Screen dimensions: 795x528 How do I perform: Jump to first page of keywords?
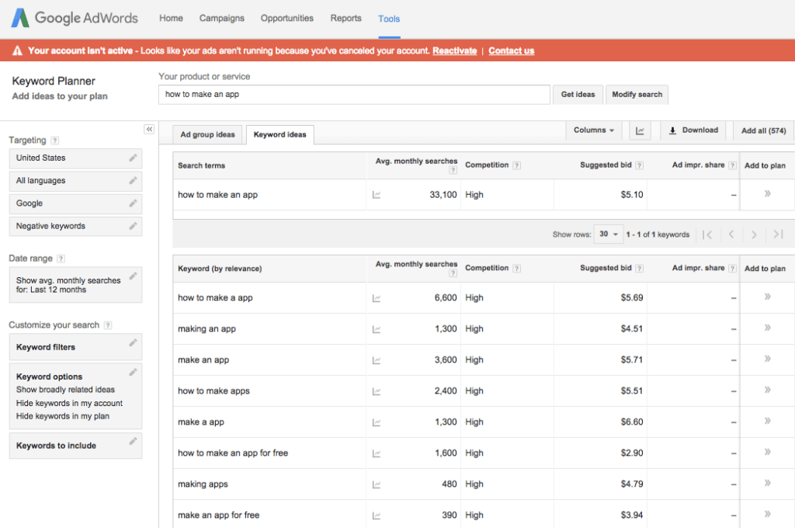click(x=708, y=234)
